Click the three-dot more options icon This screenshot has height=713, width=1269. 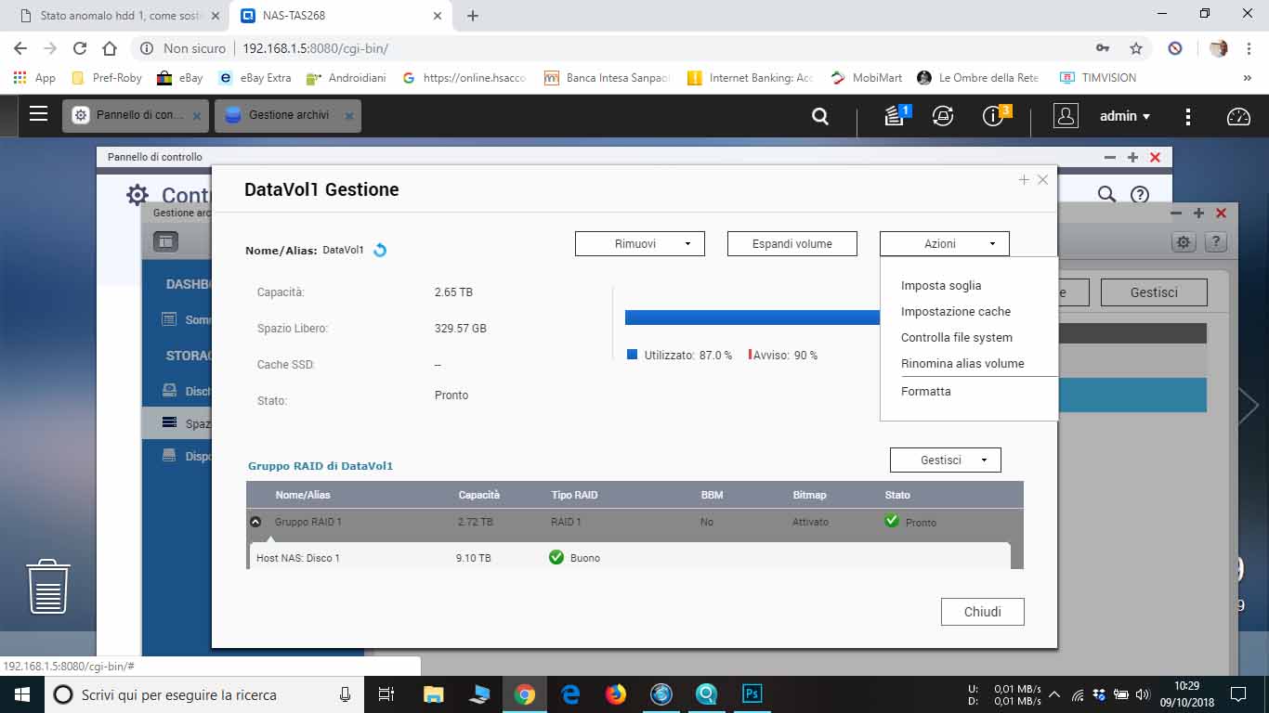1188,116
